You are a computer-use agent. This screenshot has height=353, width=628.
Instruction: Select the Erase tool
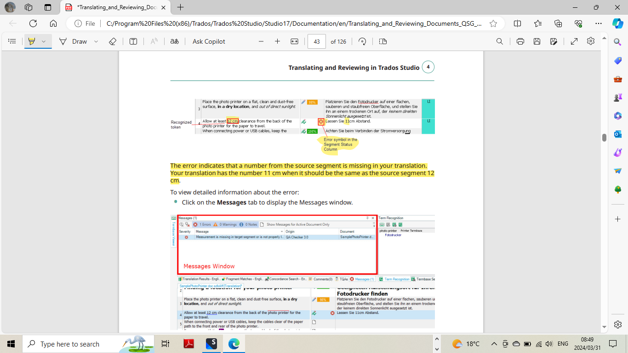tap(113, 41)
